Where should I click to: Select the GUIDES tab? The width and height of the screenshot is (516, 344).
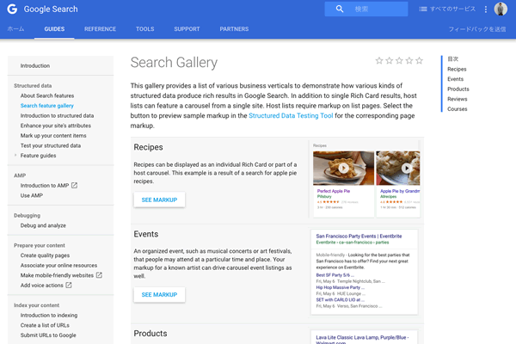[54, 29]
